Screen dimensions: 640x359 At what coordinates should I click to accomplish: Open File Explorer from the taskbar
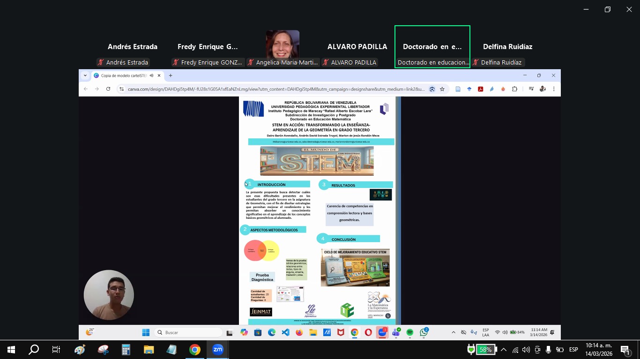149,350
